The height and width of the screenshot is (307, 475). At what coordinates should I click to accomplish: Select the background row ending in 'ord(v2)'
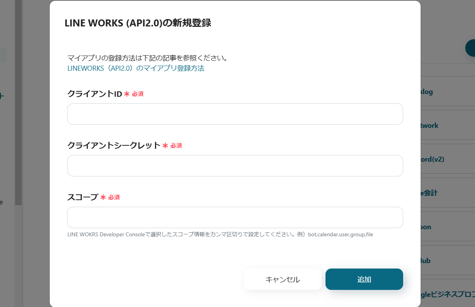point(448,159)
